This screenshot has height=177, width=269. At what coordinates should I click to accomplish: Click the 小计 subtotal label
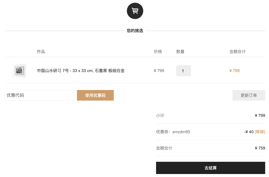tap(160, 116)
